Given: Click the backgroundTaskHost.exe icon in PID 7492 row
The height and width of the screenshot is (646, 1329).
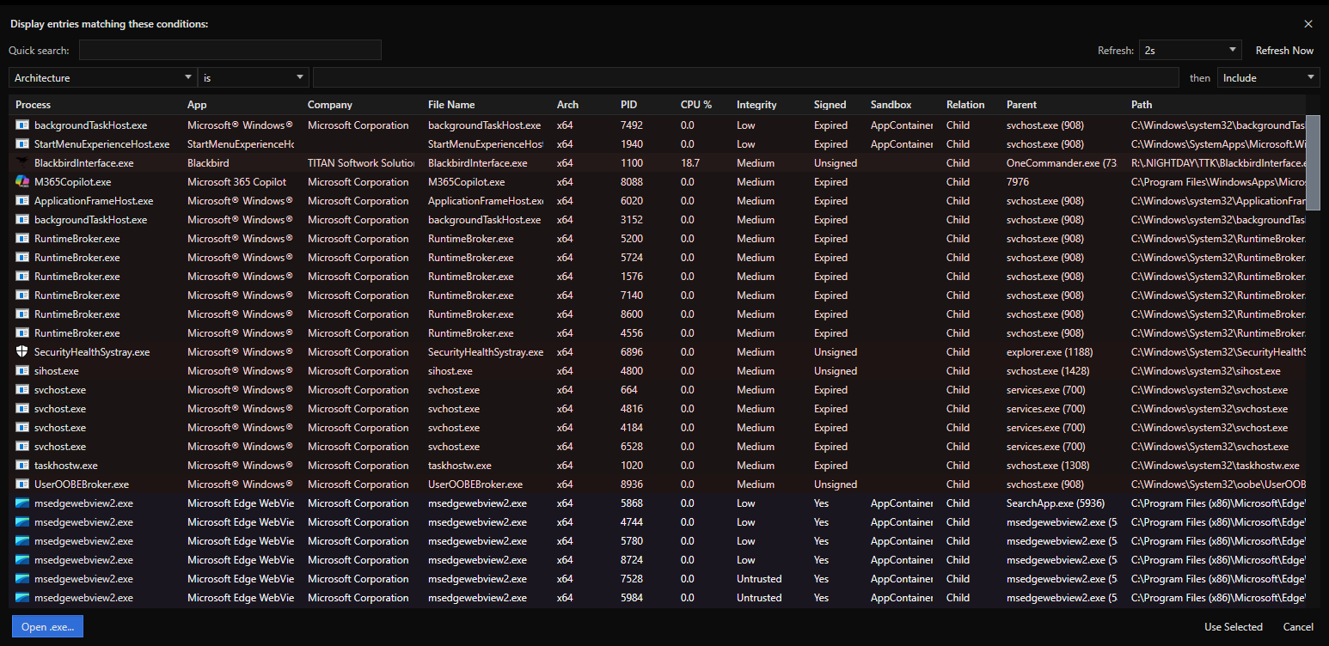Looking at the screenshot, I should pos(22,125).
